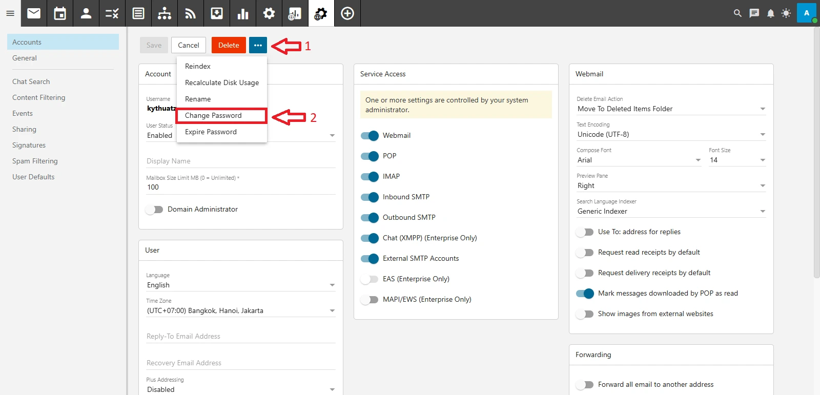Toggle Show images from external websites
The width and height of the screenshot is (820, 395).
585,314
